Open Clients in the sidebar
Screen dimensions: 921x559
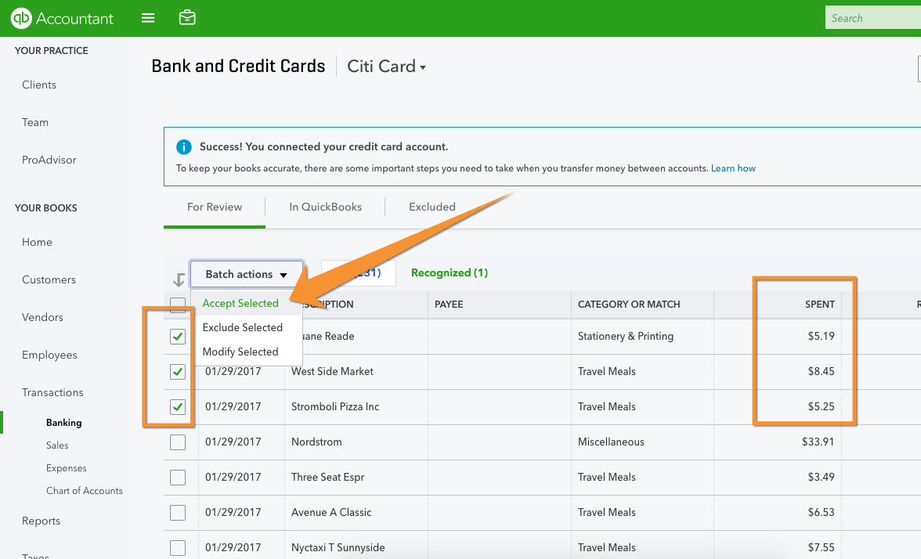39,85
